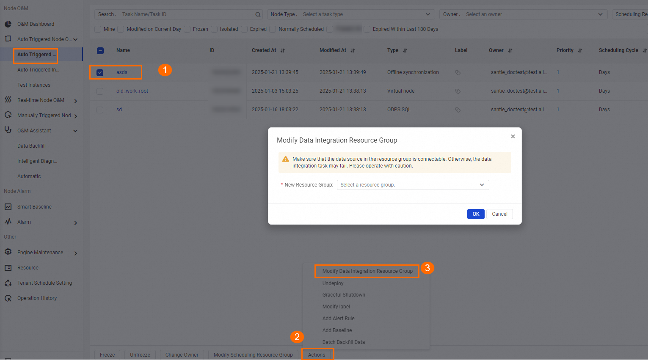Select Modify label from actions menu

point(336,307)
